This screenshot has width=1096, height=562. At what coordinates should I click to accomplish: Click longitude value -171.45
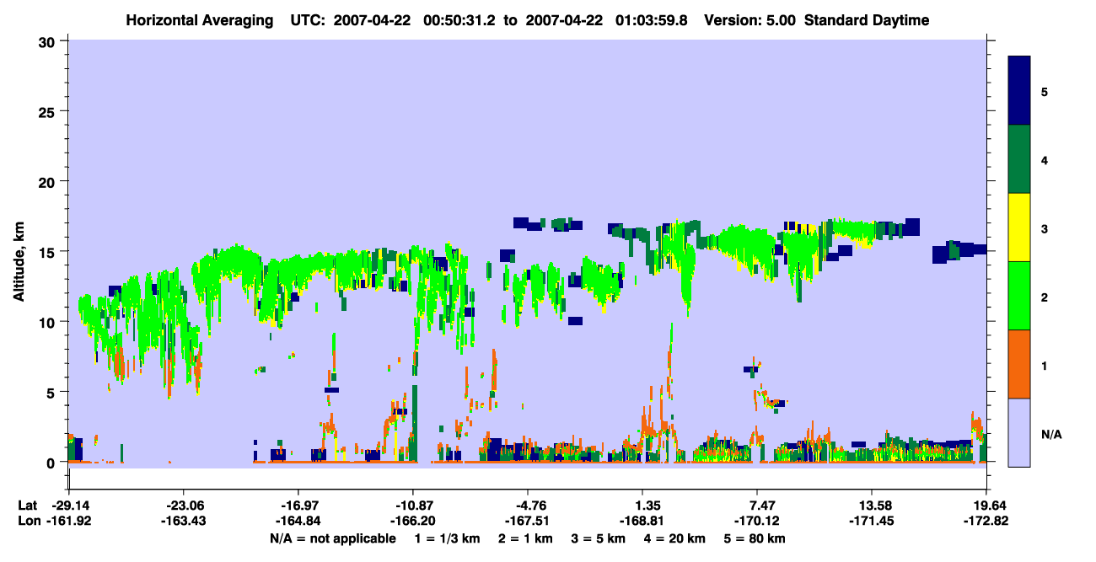click(873, 521)
